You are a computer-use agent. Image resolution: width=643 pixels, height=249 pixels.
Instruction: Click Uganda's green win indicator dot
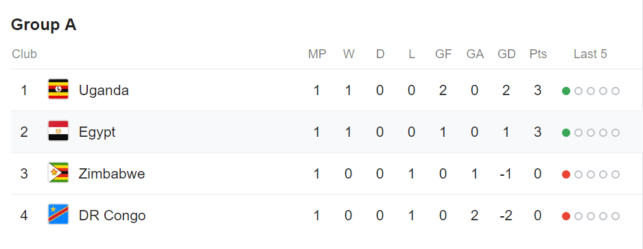pos(566,91)
